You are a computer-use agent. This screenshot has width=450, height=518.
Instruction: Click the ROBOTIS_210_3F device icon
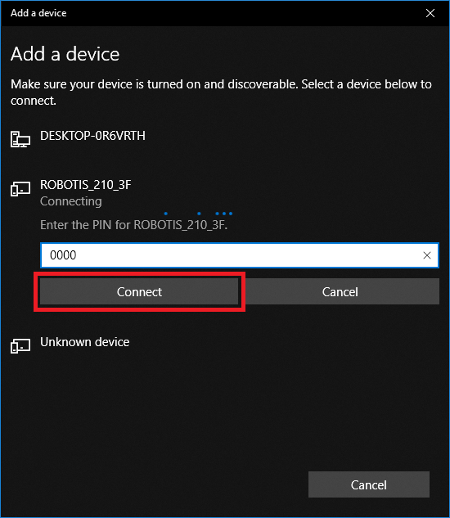pyautogui.click(x=20, y=189)
